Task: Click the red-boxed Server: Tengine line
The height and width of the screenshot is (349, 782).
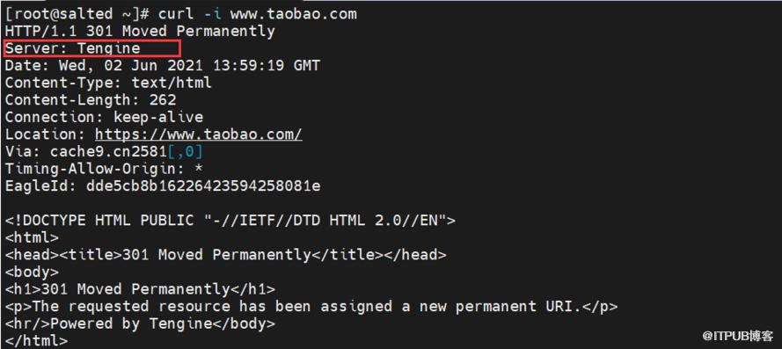Action: coord(91,49)
